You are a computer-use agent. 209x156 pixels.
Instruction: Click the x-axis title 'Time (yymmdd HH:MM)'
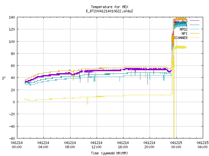click(x=109, y=153)
